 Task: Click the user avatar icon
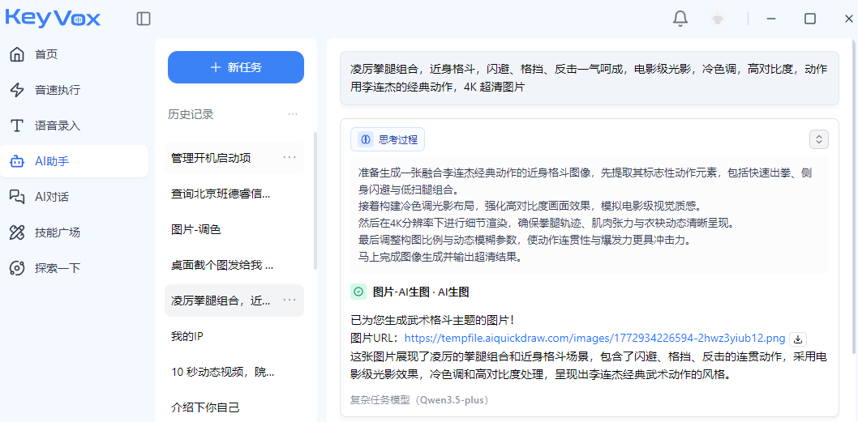[717, 19]
